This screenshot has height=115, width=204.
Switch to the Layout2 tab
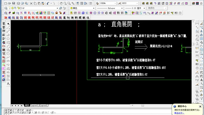[44, 105]
